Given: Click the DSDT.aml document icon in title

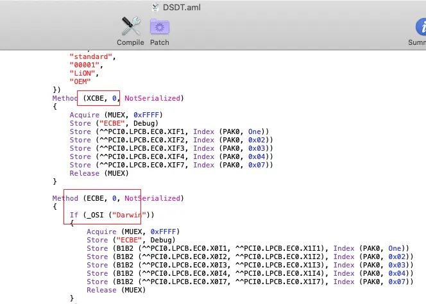Looking at the screenshot, I should [x=155, y=7].
